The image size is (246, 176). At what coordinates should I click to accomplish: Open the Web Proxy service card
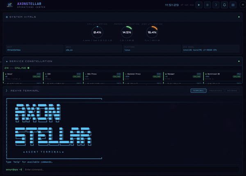coord(103,76)
